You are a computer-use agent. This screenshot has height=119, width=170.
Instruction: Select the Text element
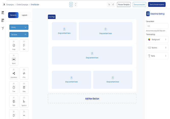(24, 45)
